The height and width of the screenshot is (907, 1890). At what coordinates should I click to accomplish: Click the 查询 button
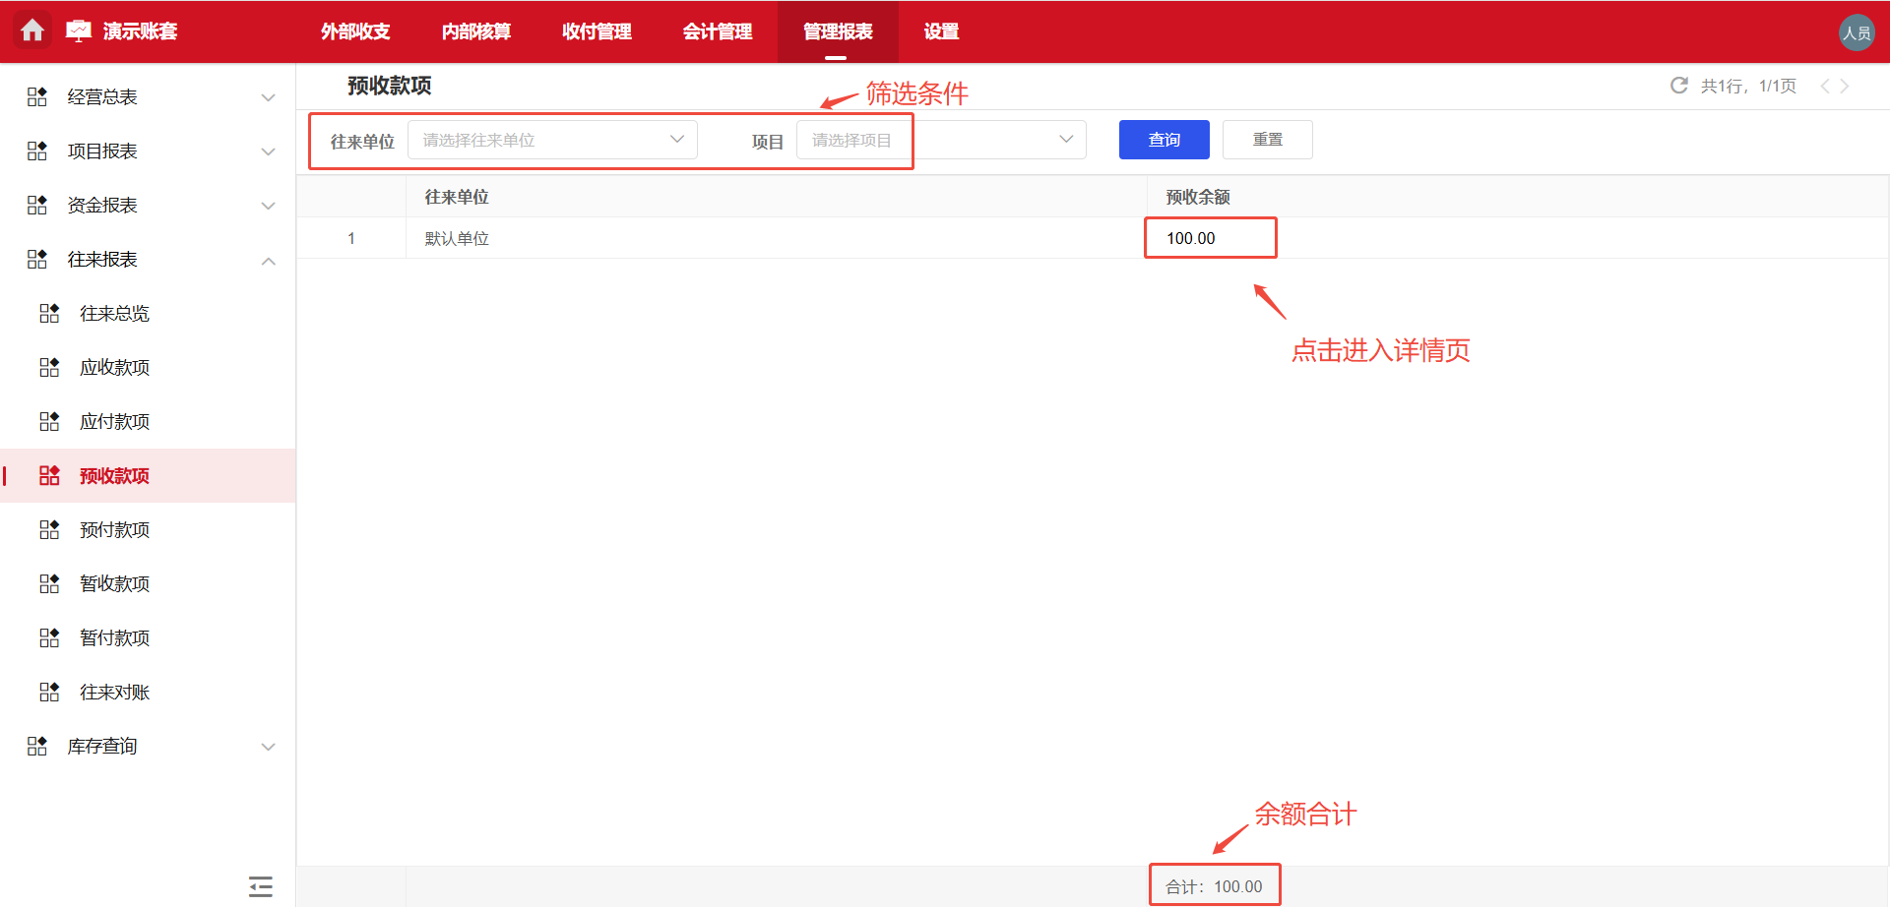point(1164,139)
